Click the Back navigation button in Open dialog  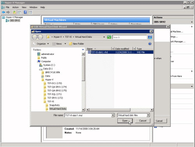point(35,37)
